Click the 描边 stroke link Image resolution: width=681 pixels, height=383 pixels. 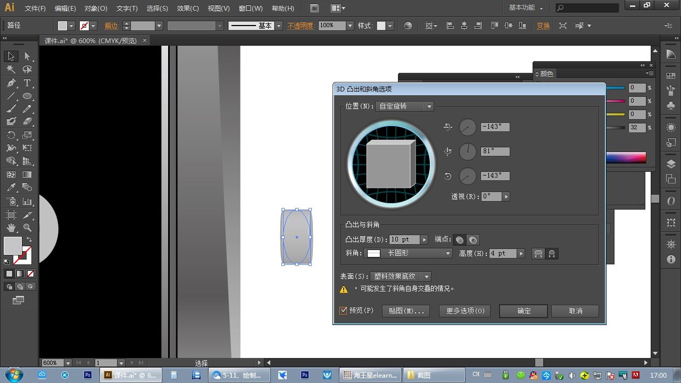[111, 26]
